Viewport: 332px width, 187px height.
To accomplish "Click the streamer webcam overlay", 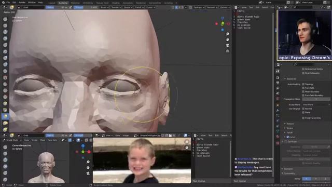I will pyautogui.click(x=305, y=35).
